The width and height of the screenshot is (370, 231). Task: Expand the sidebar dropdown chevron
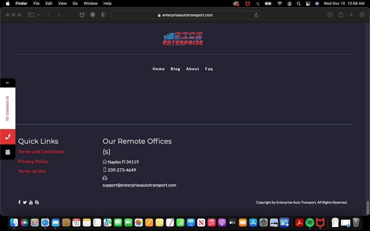(39, 15)
